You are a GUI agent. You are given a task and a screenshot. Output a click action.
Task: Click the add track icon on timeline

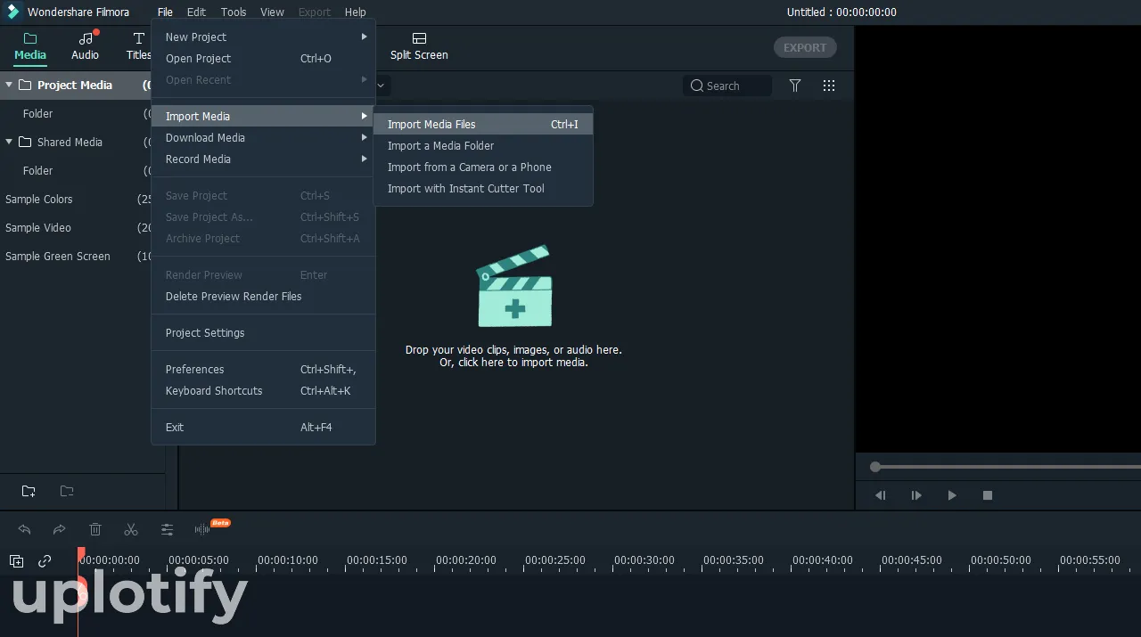click(16, 561)
